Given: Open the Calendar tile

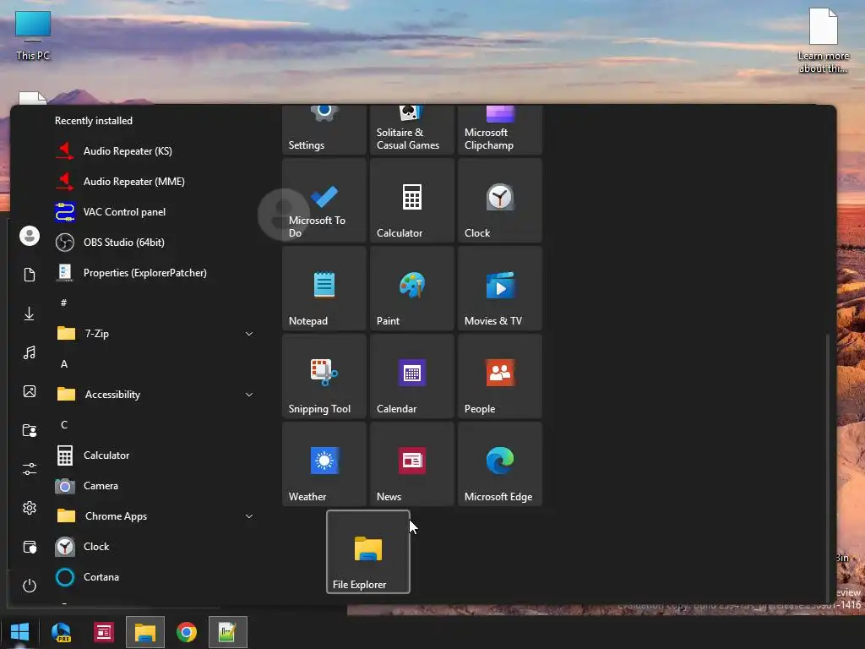Looking at the screenshot, I should [412, 376].
